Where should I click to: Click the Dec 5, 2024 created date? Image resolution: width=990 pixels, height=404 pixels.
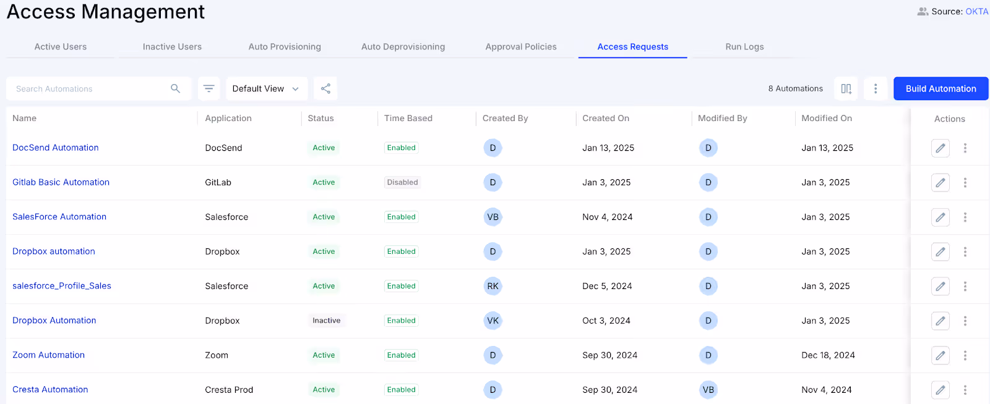point(607,286)
